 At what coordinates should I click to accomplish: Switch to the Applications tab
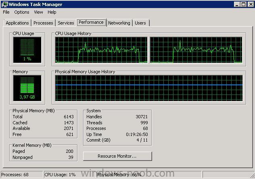coord(17,23)
